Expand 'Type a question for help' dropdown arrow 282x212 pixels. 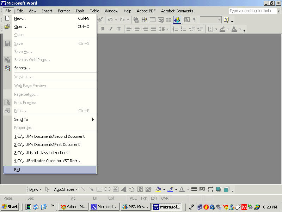pyautogui.click(x=278, y=11)
